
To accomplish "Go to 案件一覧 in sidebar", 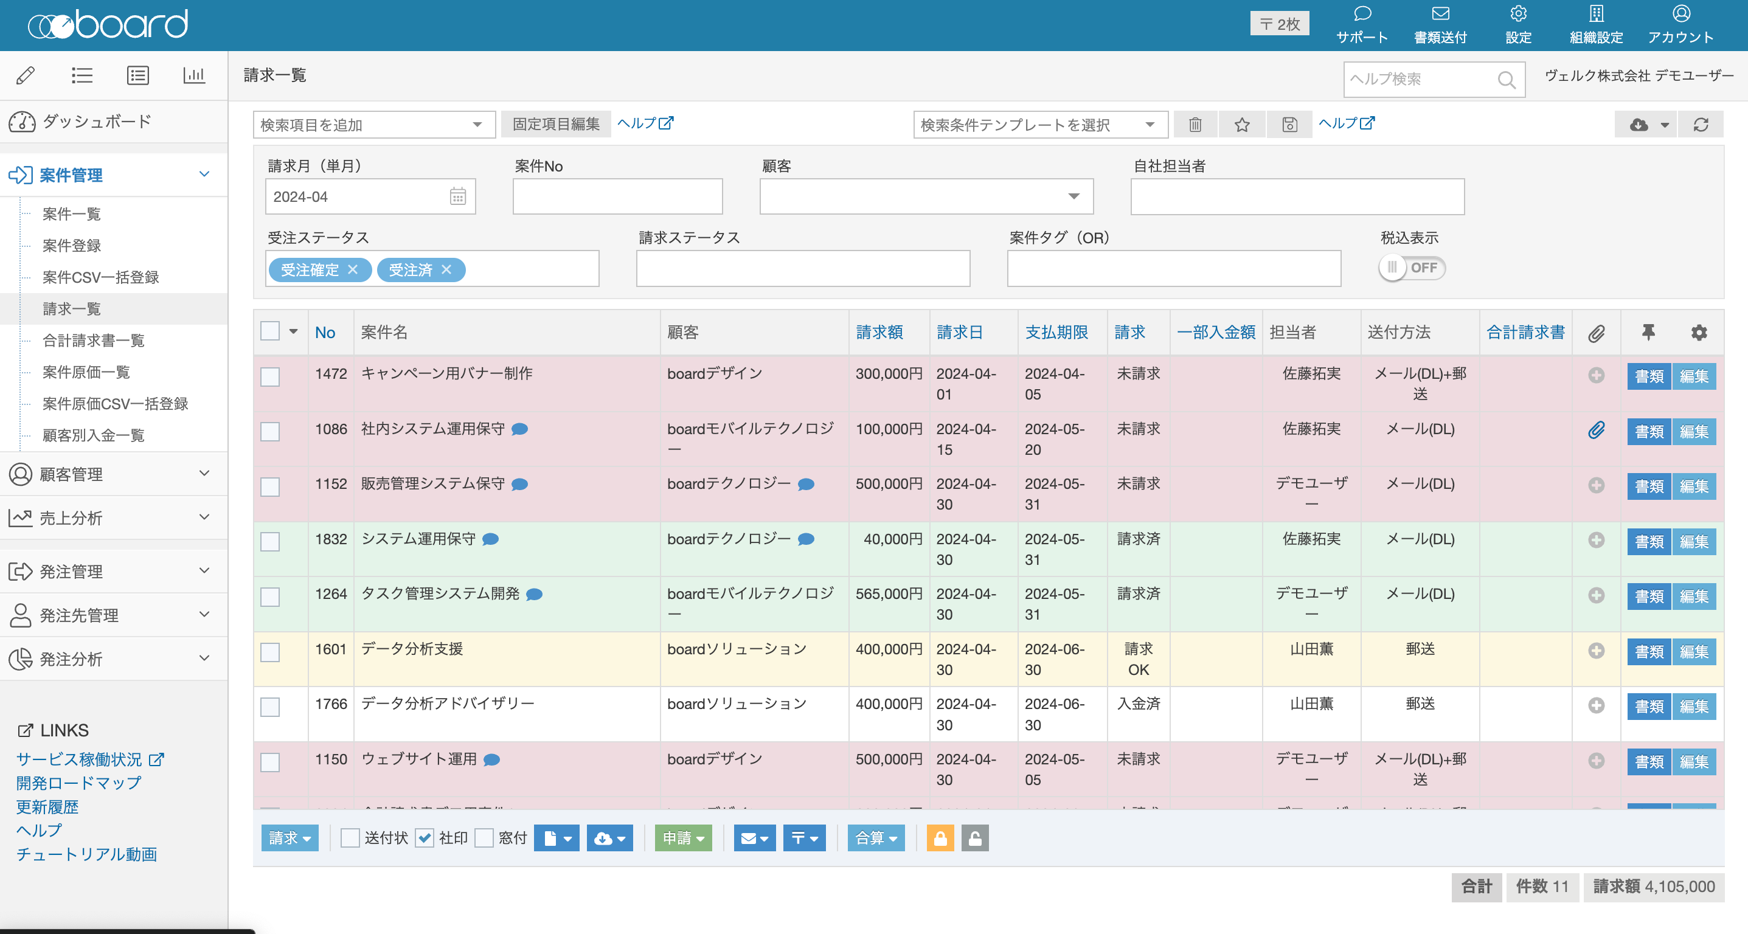I will click(x=71, y=214).
